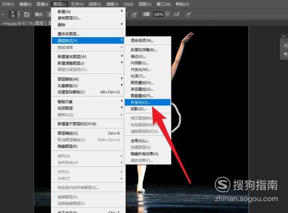
Task: Open the flow slider dropdown arrow
Action: coord(167,14)
